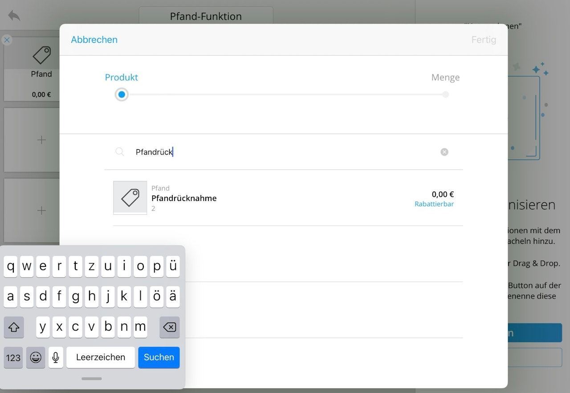Choose the Pfandrücknahme product name
570x393 pixels.
184,198
